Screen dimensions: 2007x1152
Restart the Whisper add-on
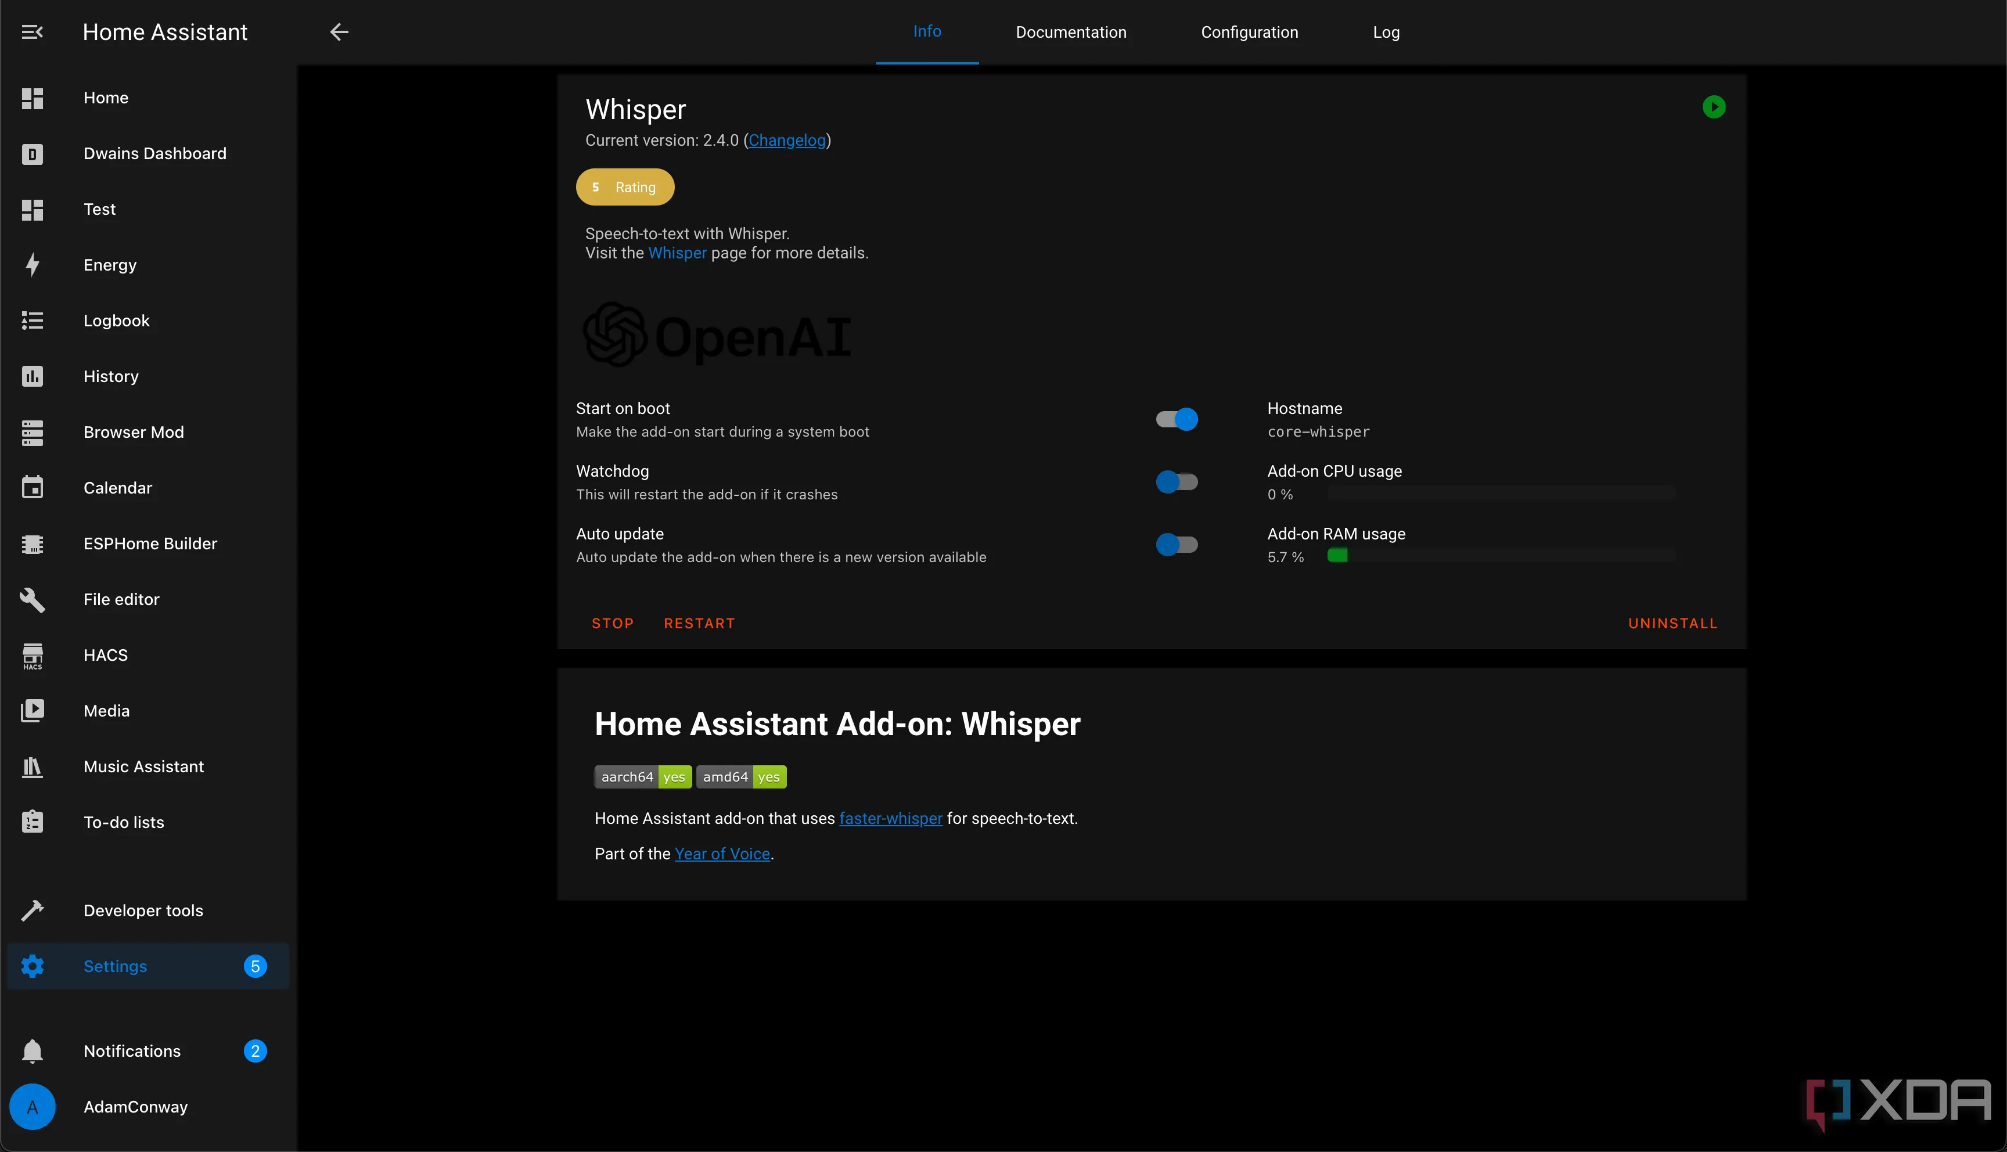tap(699, 624)
